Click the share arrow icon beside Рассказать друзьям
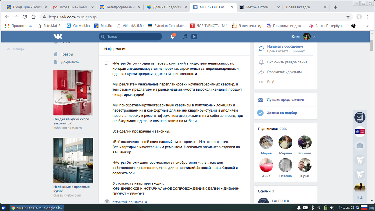 pos(261,72)
